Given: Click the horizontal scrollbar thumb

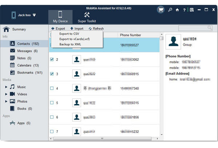Looking at the screenshot, I should [102, 139].
